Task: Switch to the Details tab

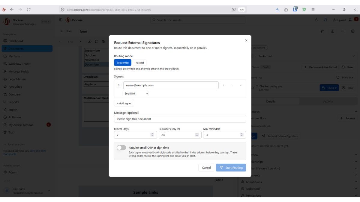Action: 270,101
